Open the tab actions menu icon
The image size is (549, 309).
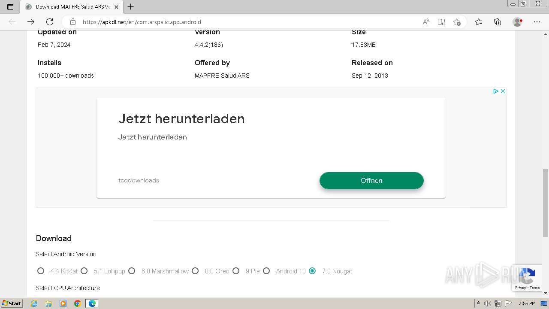tap(10, 7)
